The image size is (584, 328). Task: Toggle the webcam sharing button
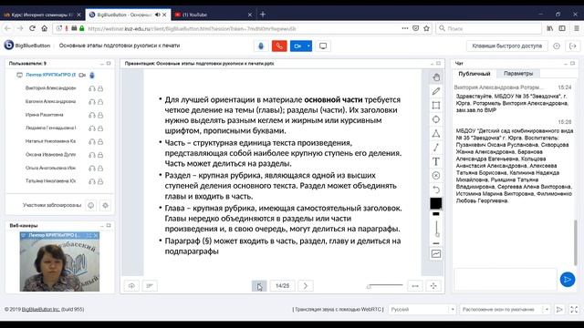(x=297, y=46)
